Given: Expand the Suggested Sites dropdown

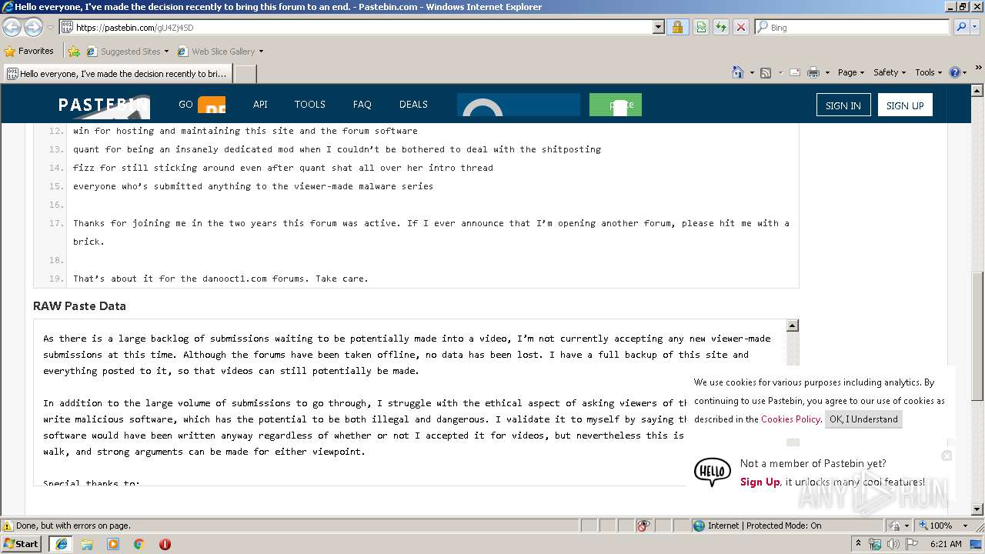Looking at the screenshot, I should (166, 52).
